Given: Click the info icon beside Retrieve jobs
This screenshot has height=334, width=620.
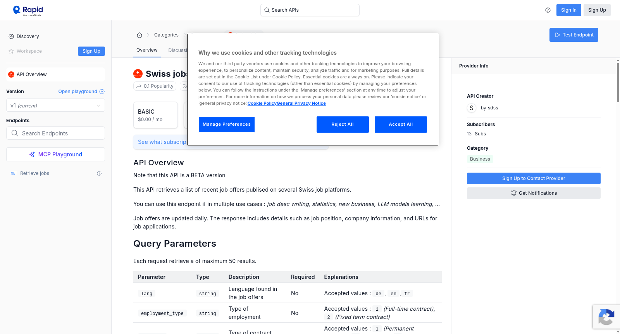Looking at the screenshot, I should click(x=99, y=173).
